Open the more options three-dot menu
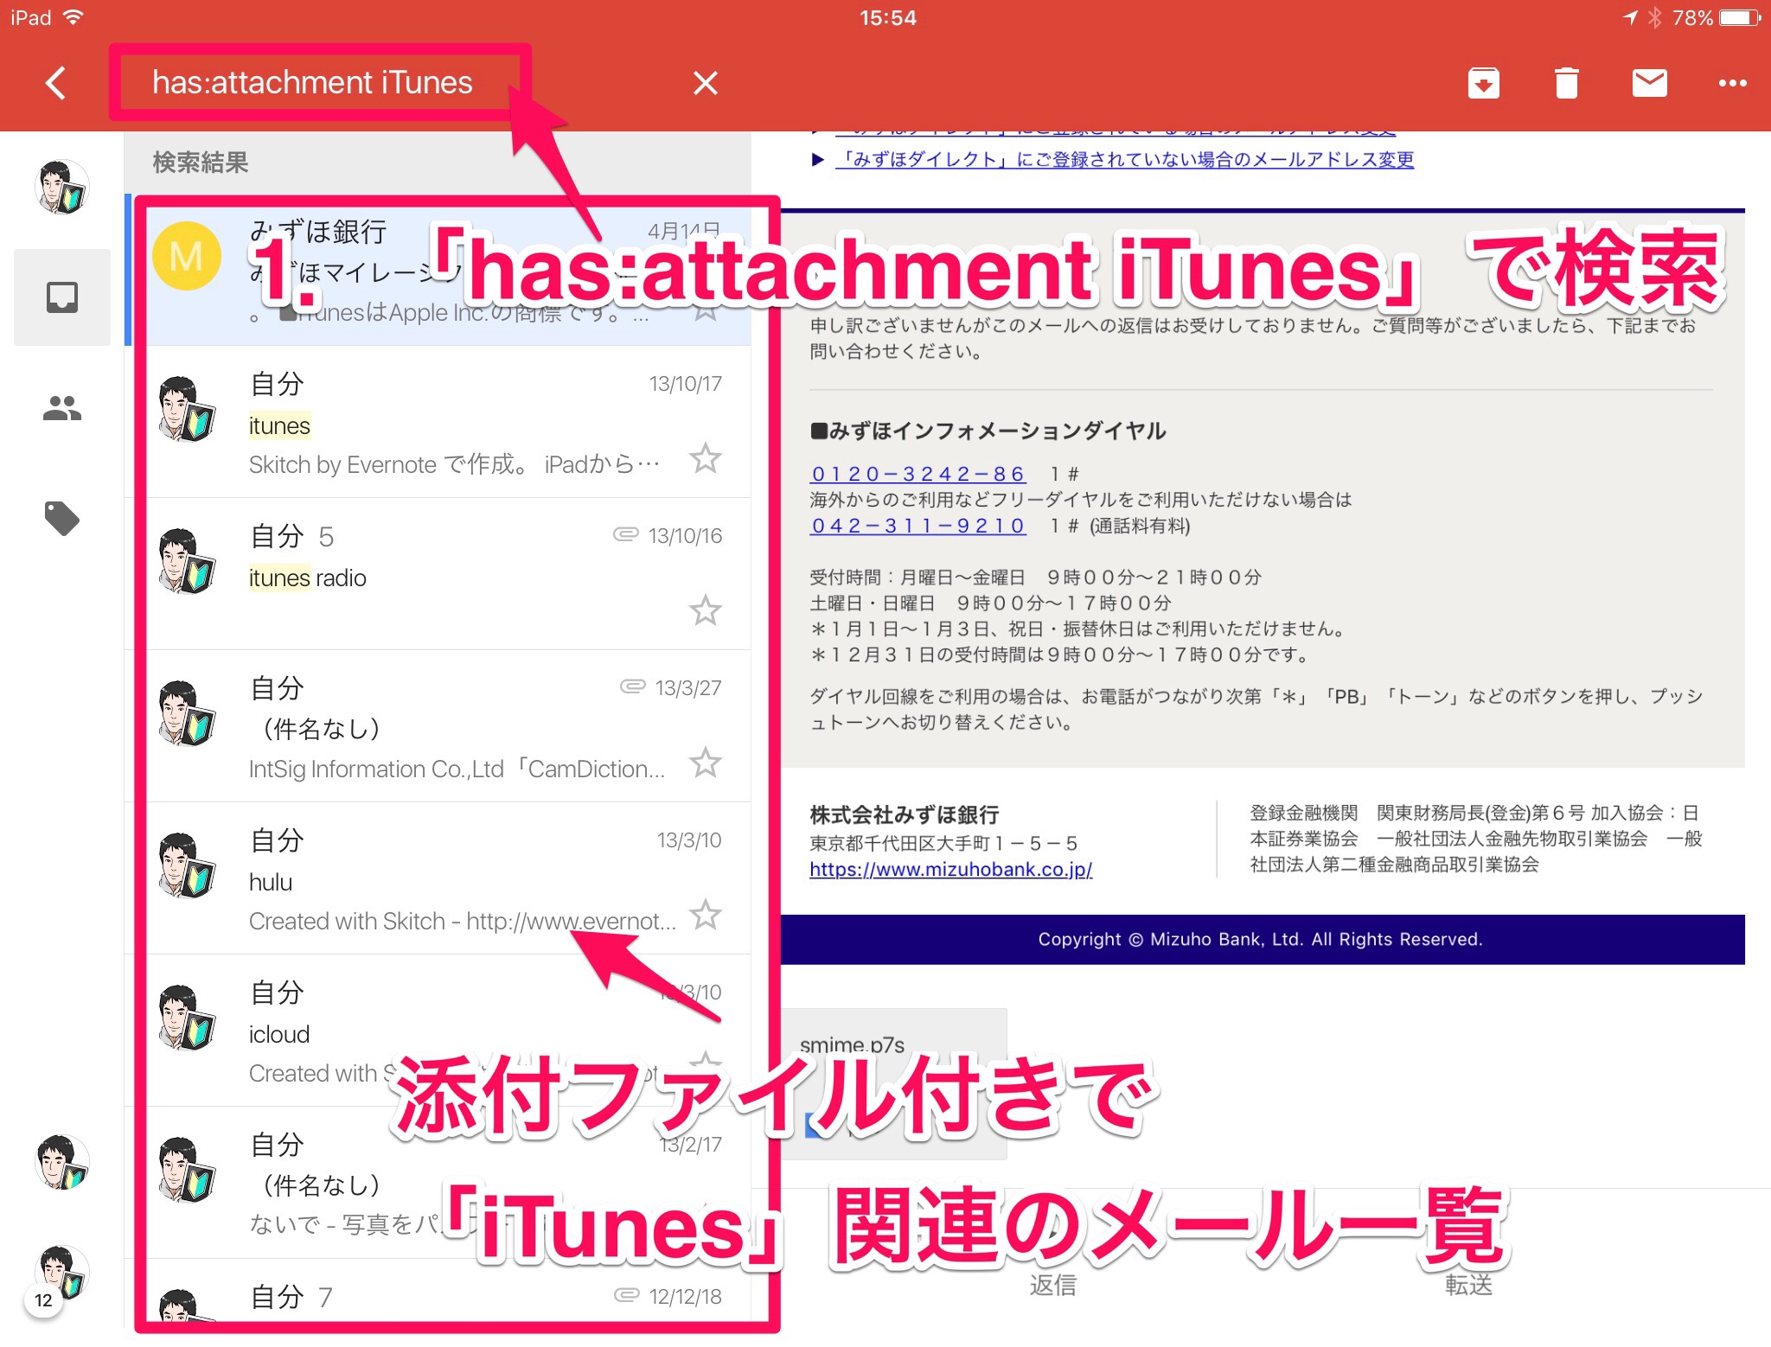This screenshot has height=1347, width=1771. (x=1732, y=84)
